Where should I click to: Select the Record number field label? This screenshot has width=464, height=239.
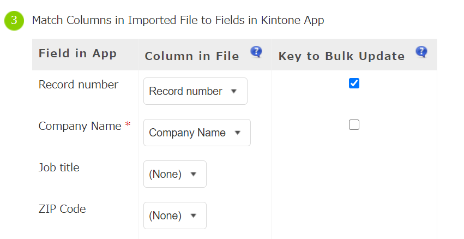coord(78,85)
